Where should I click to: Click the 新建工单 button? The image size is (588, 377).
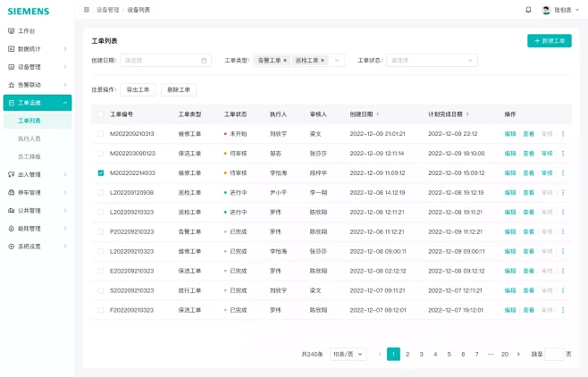coord(550,41)
